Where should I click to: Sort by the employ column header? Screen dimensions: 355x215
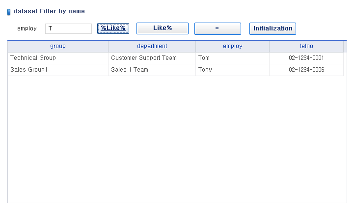coord(233,47)
